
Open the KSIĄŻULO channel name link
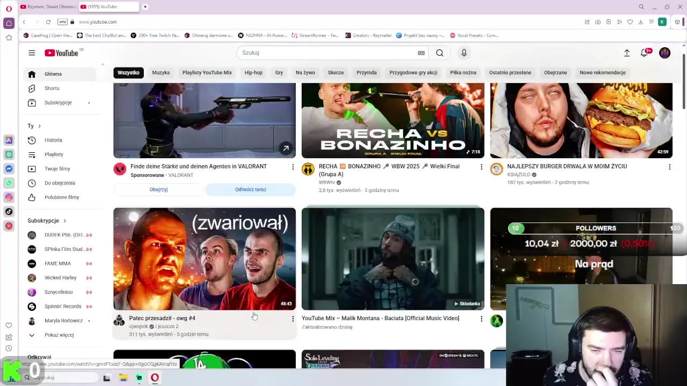pyautogui.click(x=518, y=174)
